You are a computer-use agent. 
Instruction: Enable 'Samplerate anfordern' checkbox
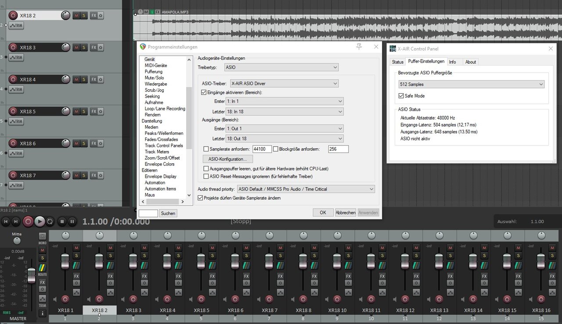click(206, 149)
